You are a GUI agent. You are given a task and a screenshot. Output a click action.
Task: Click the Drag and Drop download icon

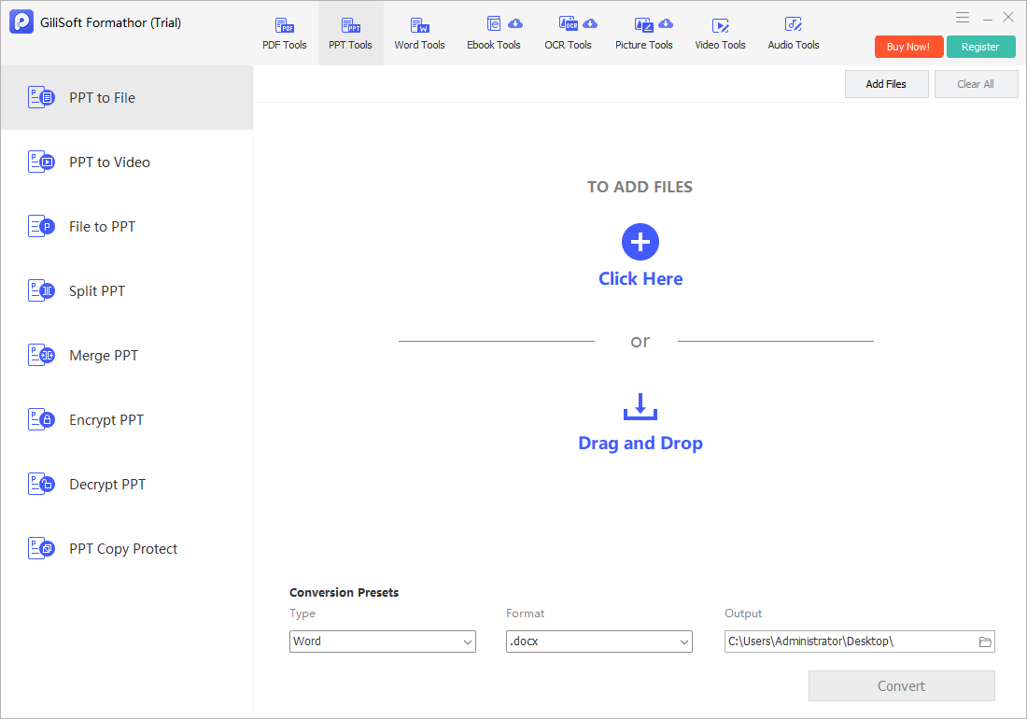coord(640,406)
